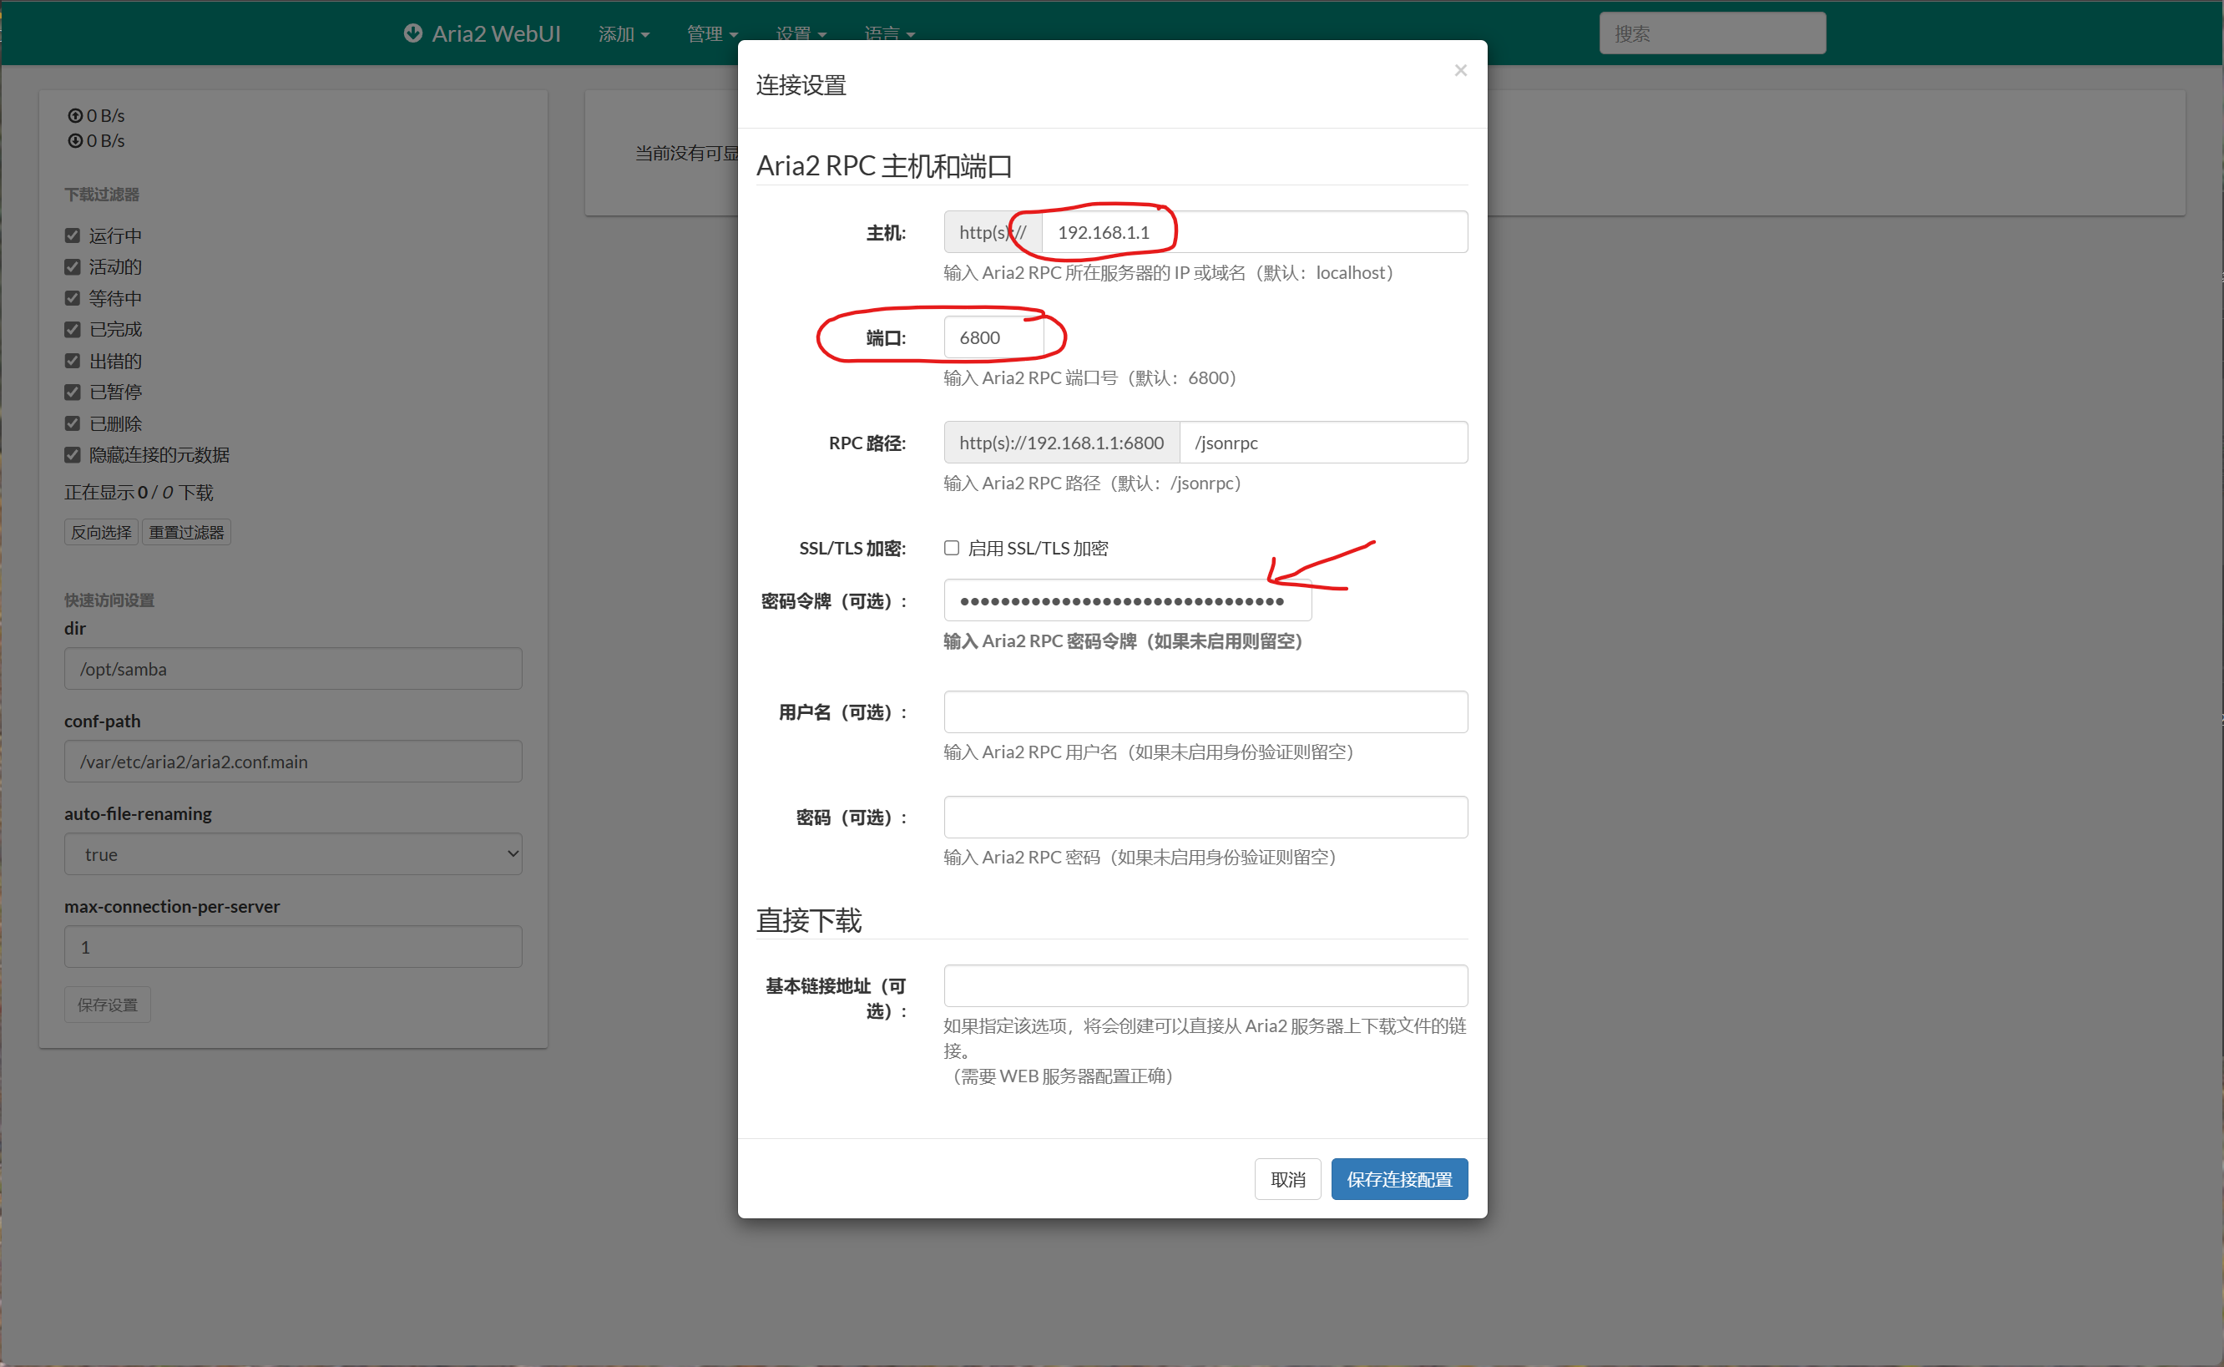The height and width of the screenshot is (1367, 2224).
Task: Click the http(s)://192.168.1.1:6800 path prefix
Action: (1062, 443)
